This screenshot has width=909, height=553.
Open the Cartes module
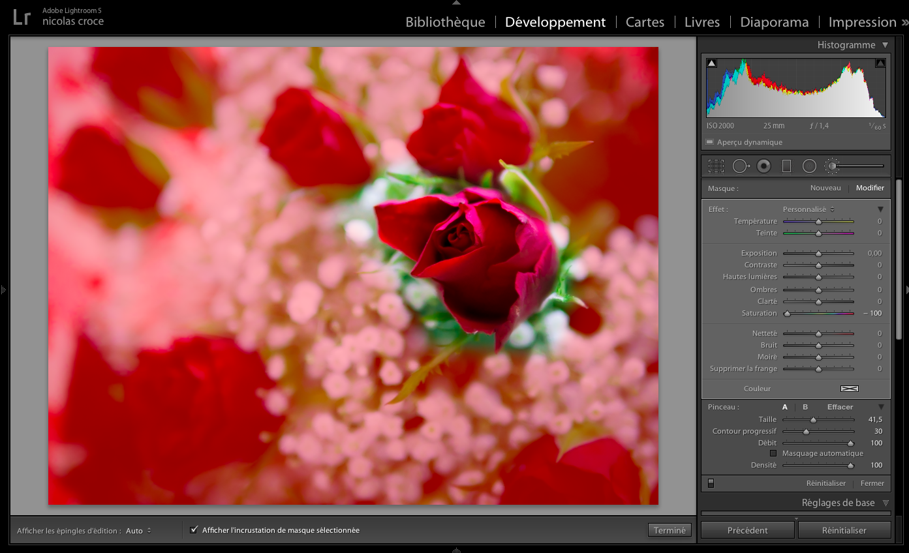(x=645, y=22)
